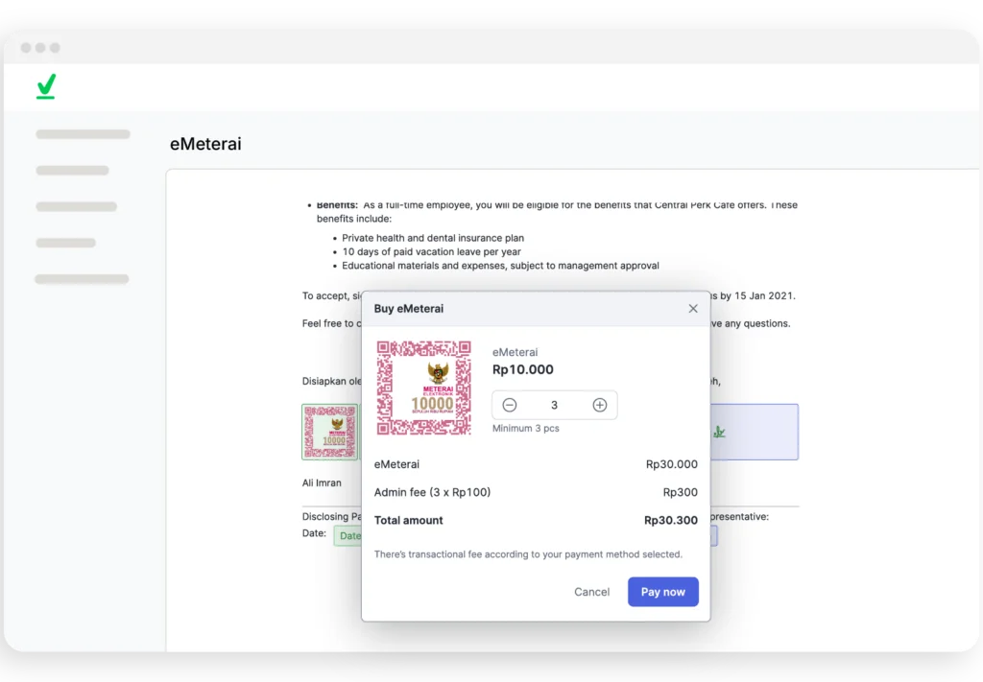Select the eMeterai stamp placed on the document
Image resolution: width=983 pixels, height=682 pixels.
[330, 432]
